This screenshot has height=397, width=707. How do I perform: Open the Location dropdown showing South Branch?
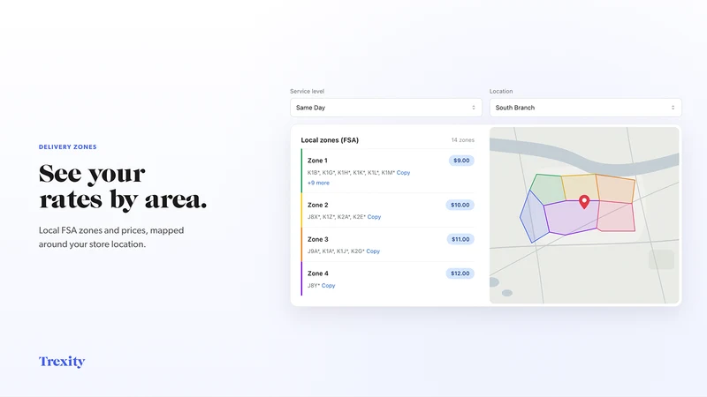pyautogui.click(x=585, y=108)
